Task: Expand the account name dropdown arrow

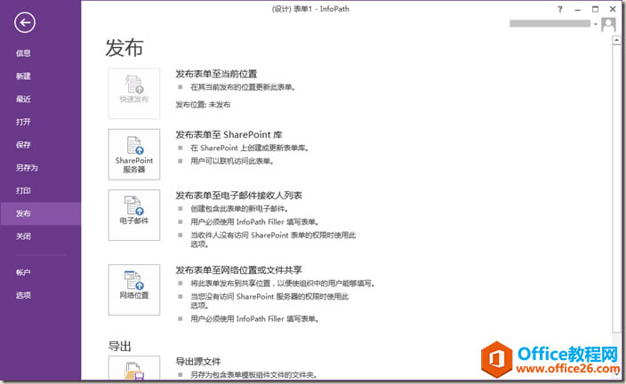Action: [594, 25]
